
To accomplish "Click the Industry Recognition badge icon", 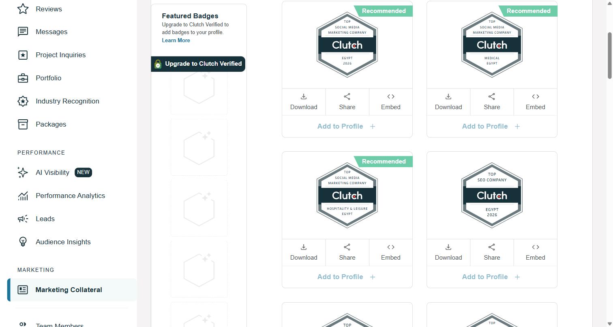I will (23, 101).
